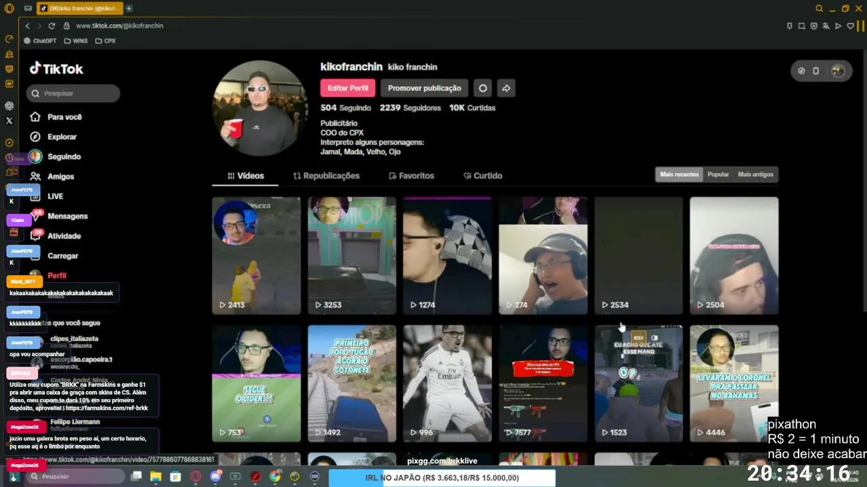This screenshot has width=867, height=487.
Task: Click the browser snapshot icon
Action: coord(802,26)
